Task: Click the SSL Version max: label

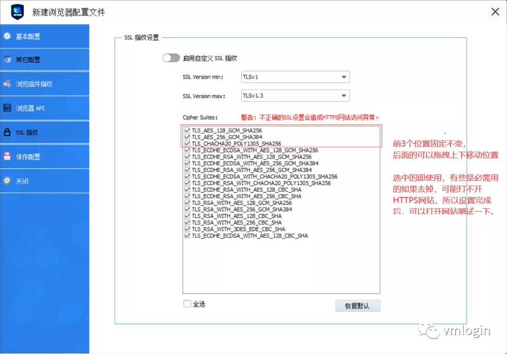Action: pos(204,96)
